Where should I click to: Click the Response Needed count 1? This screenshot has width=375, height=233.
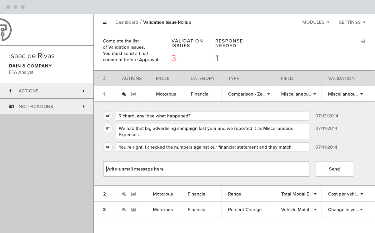pyautogui.click(x=217, y=58)
